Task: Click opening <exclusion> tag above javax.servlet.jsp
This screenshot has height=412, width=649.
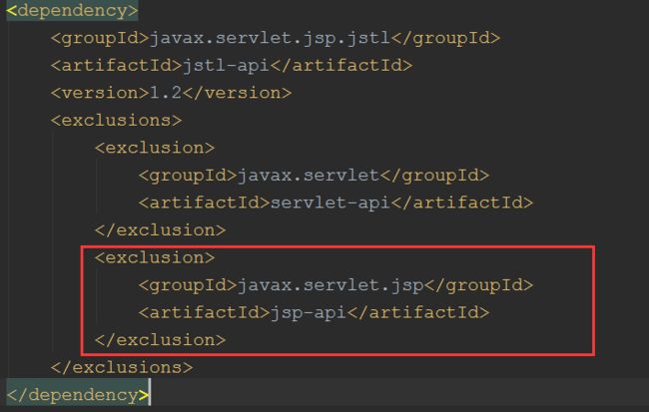Action: (x=155, y=257)
